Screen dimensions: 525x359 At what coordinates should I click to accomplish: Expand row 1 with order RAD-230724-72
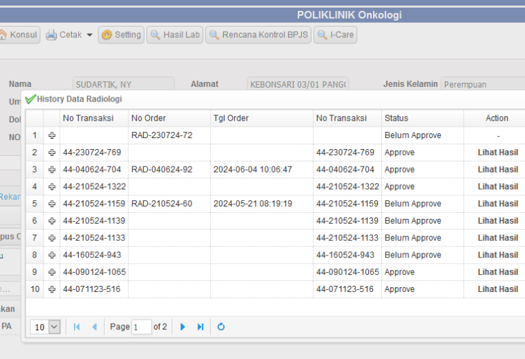pos(52,135)
